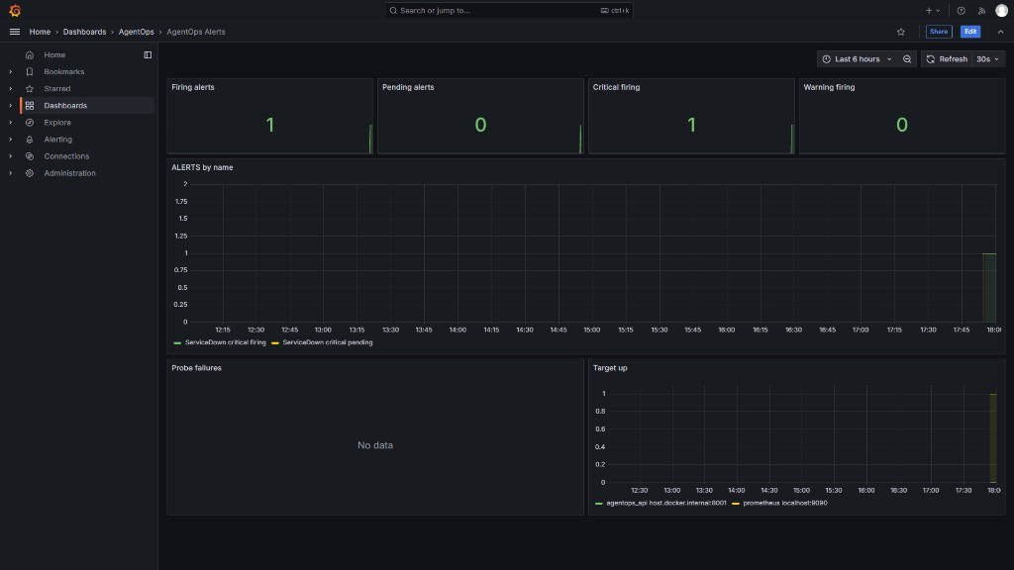Click the AgentOps breadcrumb link
The width and height of the screenshot is (1014, 570).
click(137, 32)
